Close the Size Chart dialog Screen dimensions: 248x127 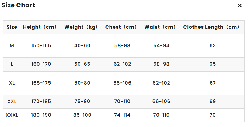(x=239, y=5)
